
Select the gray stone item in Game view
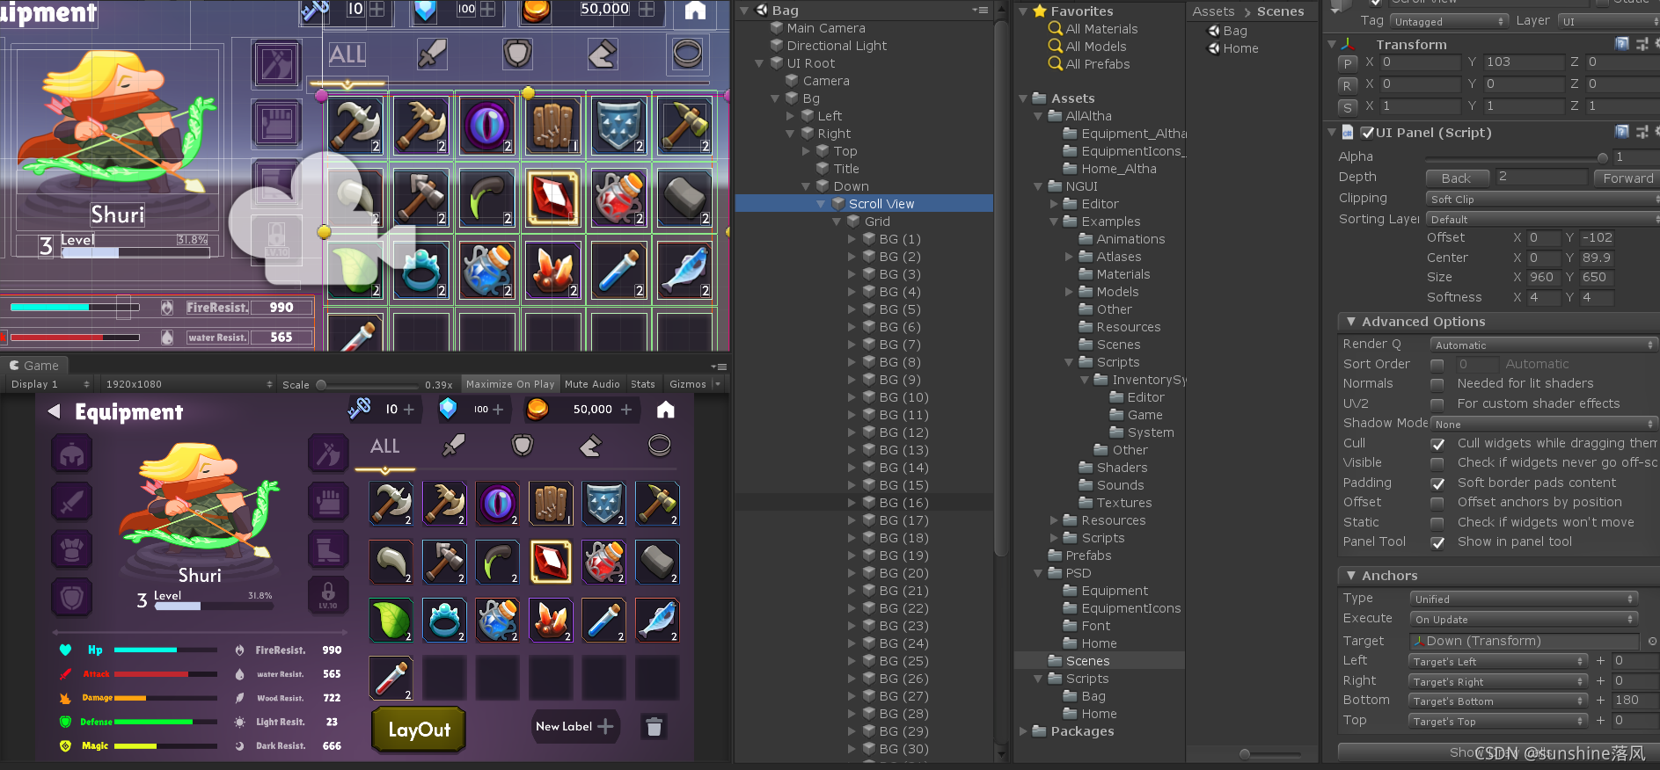(657, 562)
